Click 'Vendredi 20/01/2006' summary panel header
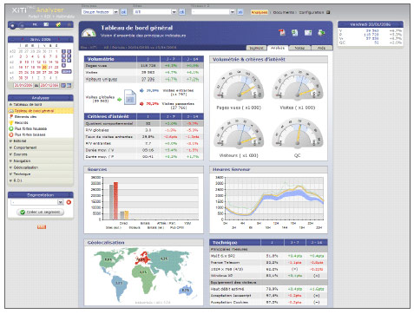 371,24
